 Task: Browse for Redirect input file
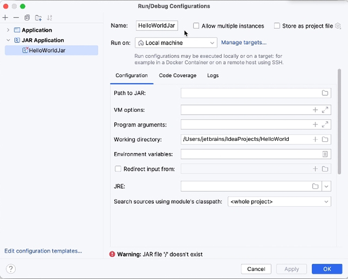point(325,169)
